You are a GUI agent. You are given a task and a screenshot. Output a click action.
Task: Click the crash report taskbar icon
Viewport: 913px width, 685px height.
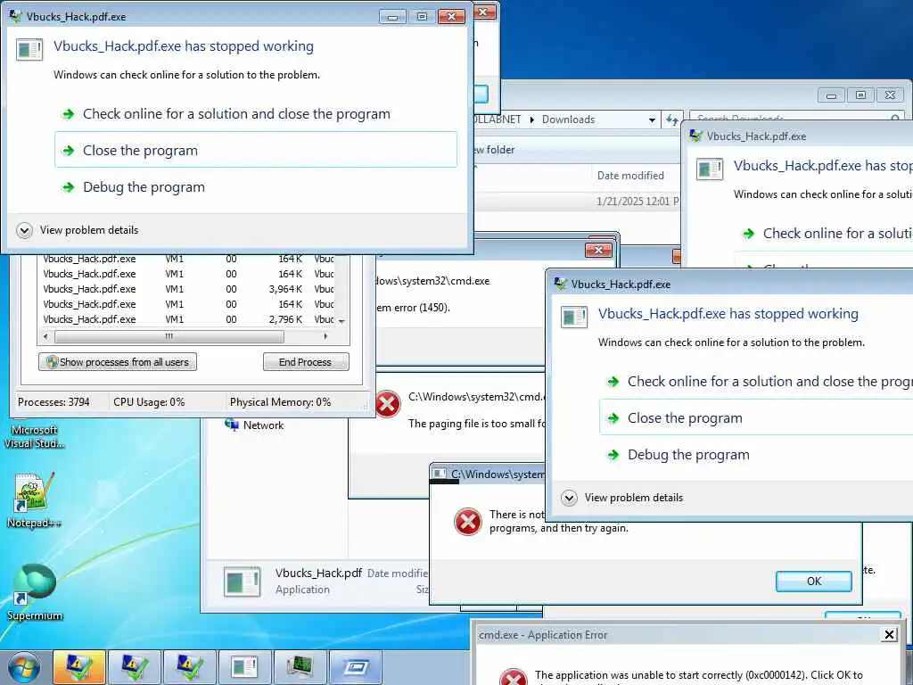tap(244, 667)
